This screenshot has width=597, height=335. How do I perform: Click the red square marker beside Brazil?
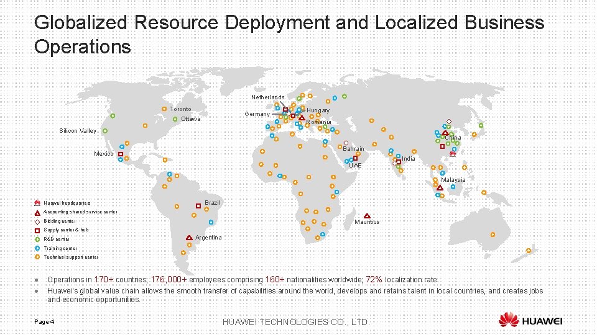198,206
